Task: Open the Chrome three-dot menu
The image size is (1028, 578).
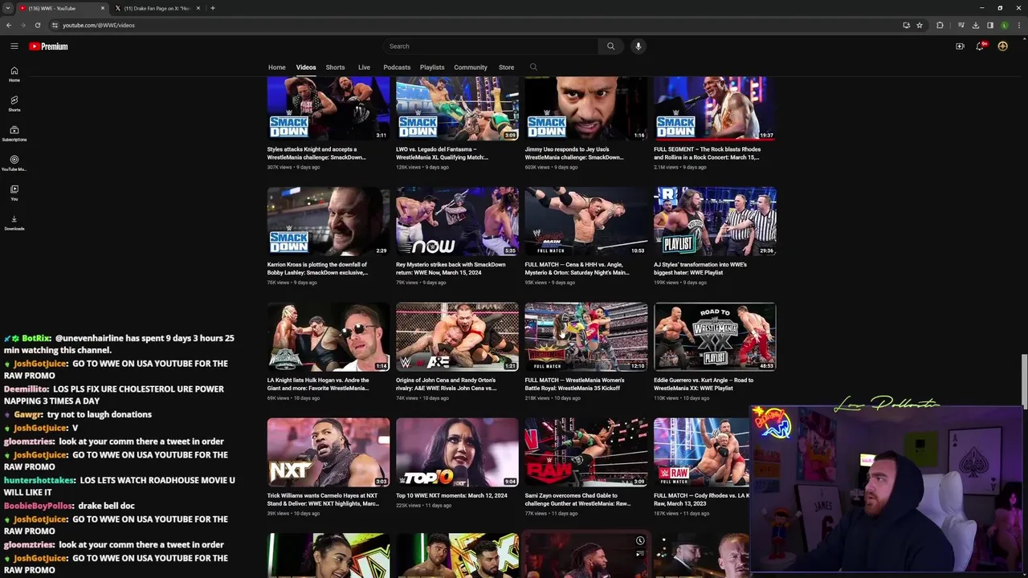Action: (1019, 25)
